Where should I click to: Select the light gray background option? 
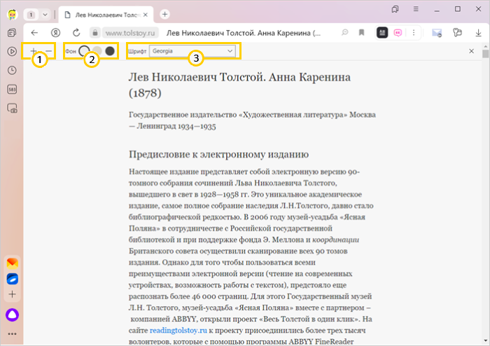coord(97,51)
